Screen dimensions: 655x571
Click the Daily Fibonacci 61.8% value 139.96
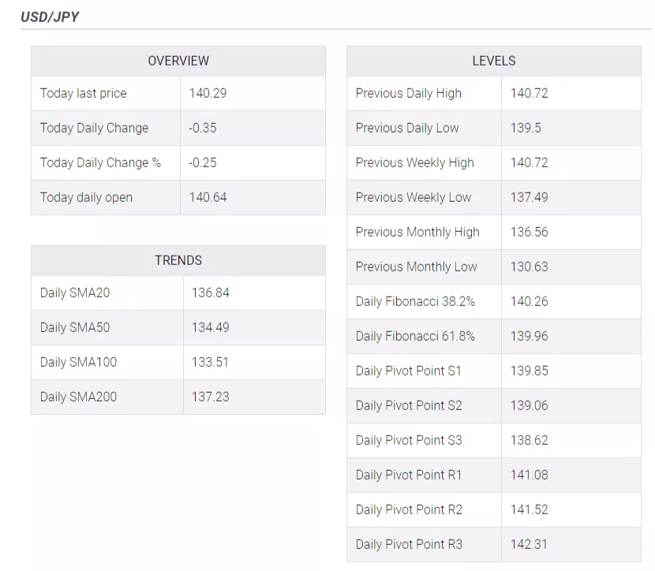(x=530, y=336)
